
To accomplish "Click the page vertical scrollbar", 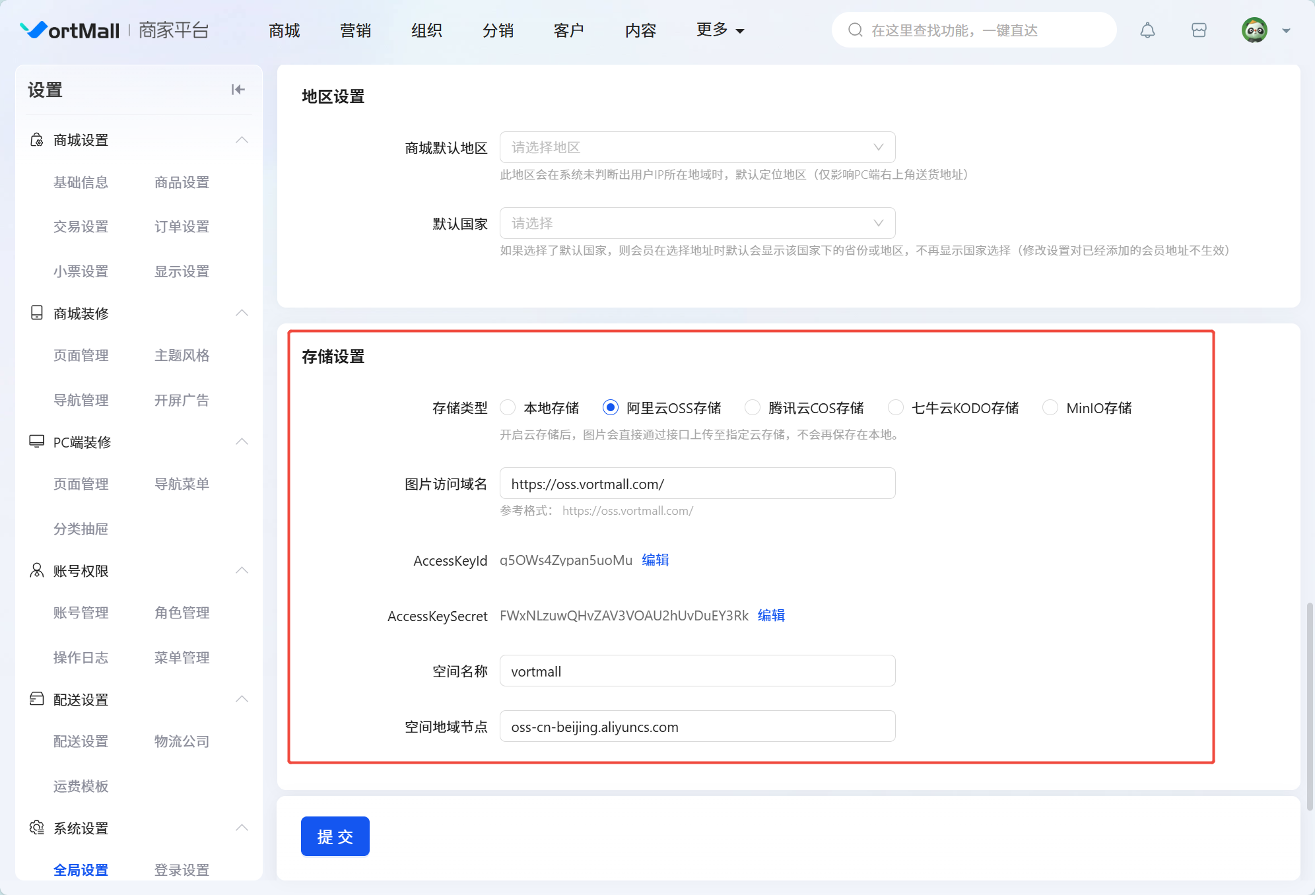I will (1310, 706).
